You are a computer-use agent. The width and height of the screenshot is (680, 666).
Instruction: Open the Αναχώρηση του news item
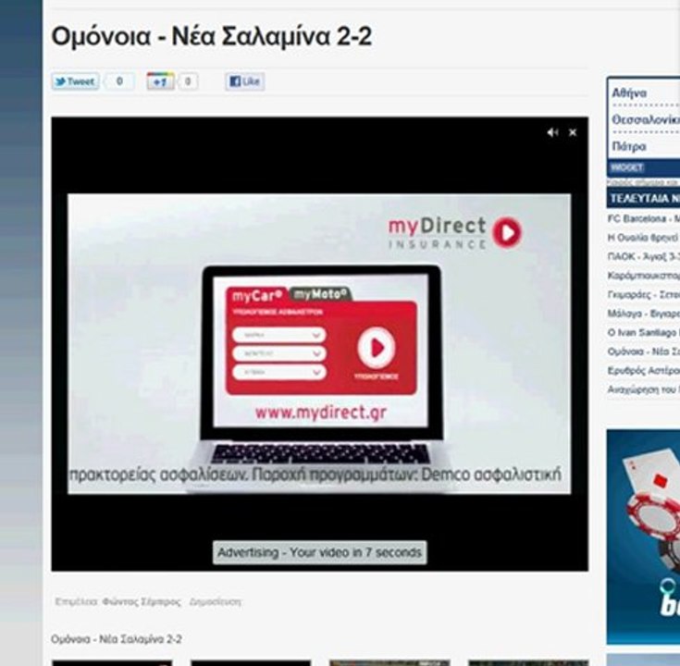click(x=644, y=389)
